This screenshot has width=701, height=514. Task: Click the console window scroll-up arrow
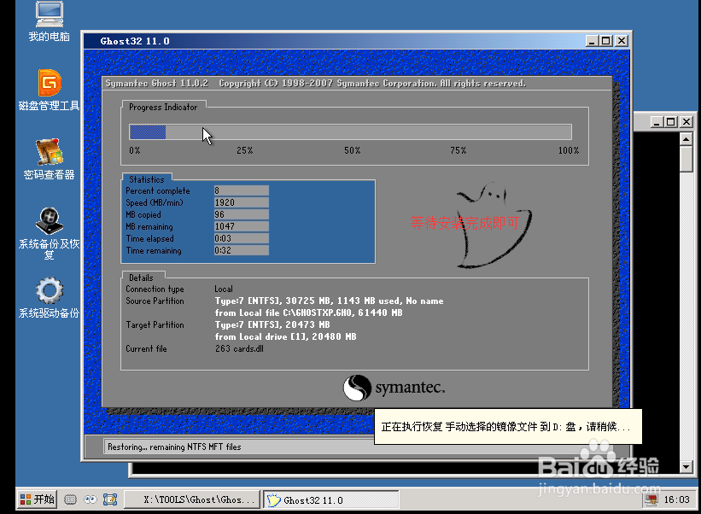click(686, 139)
